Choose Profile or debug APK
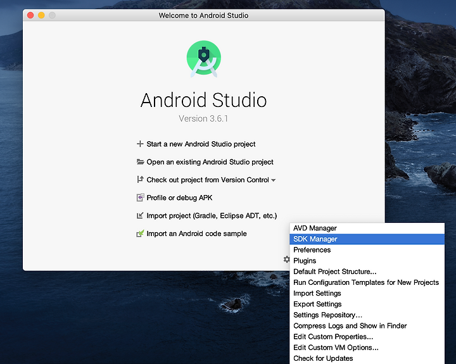This screenshot has width=456, height=364. pyautogui.click(x=179, y=198)
